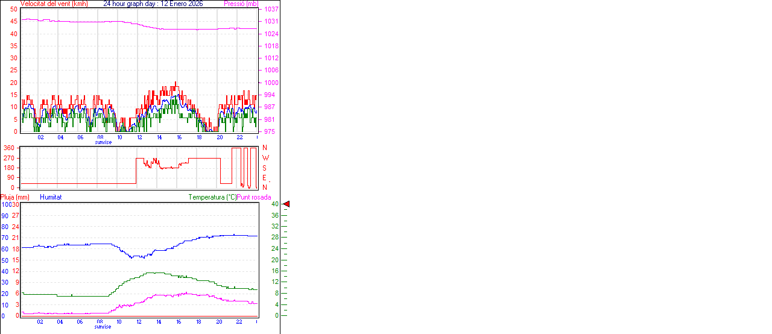The width and height of the screenshot is (772, 334).
Task: Click the 'Pluja (mm)' label
Action: click(x=14, y=197)
